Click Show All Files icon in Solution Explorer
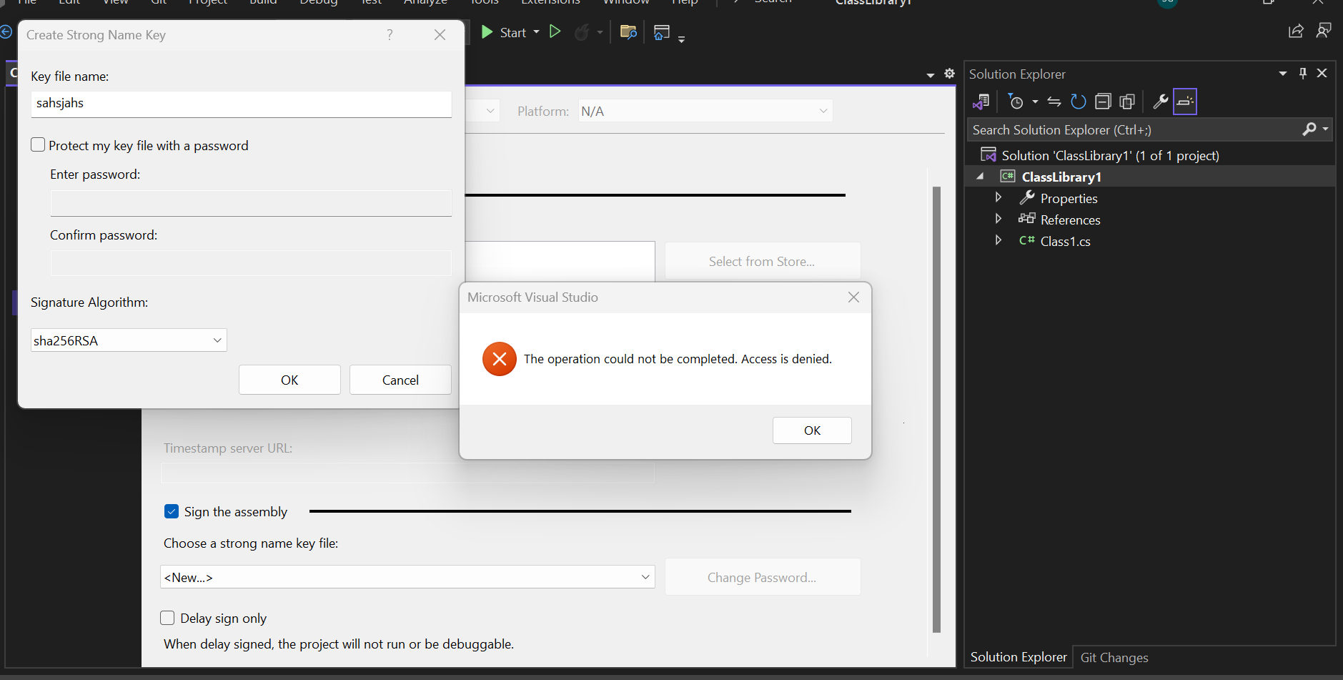This screenshot has width=1343, height=680. [1127, 102]
